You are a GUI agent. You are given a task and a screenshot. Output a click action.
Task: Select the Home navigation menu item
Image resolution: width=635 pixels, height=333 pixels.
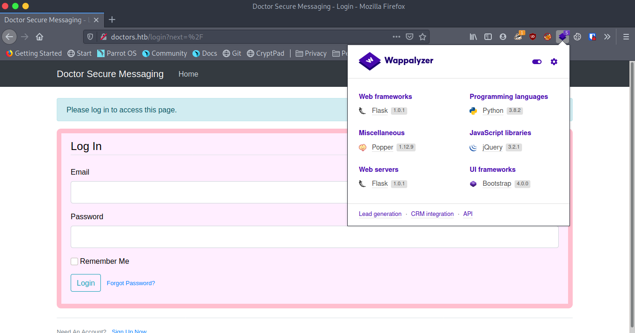[x=188, y=74]
